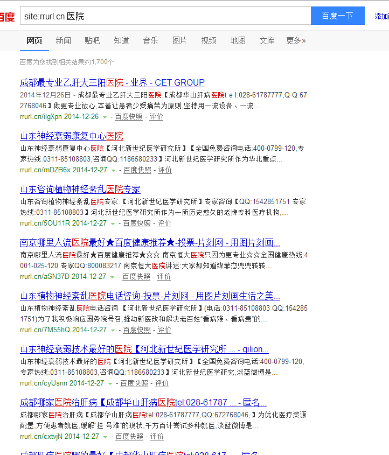
Task: Click the URL text rrurl.cn/cyUsnn 2014-12-27
Action: click(62, 383)
